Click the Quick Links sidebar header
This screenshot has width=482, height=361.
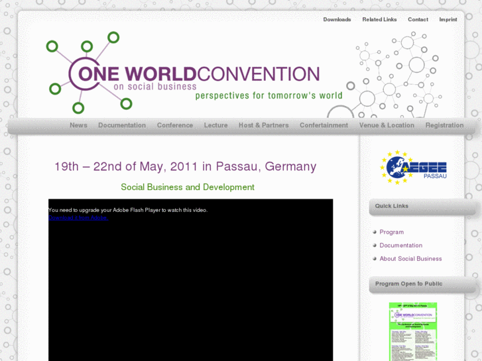(x=423, y=207)
